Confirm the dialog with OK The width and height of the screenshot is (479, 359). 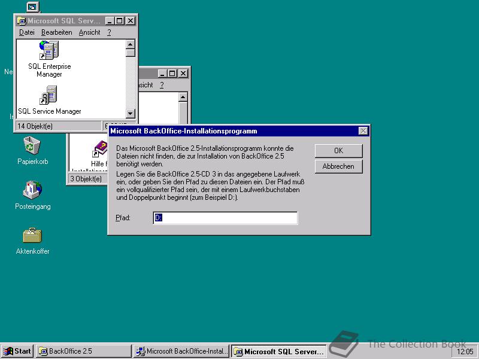click(x=338, y=151)
